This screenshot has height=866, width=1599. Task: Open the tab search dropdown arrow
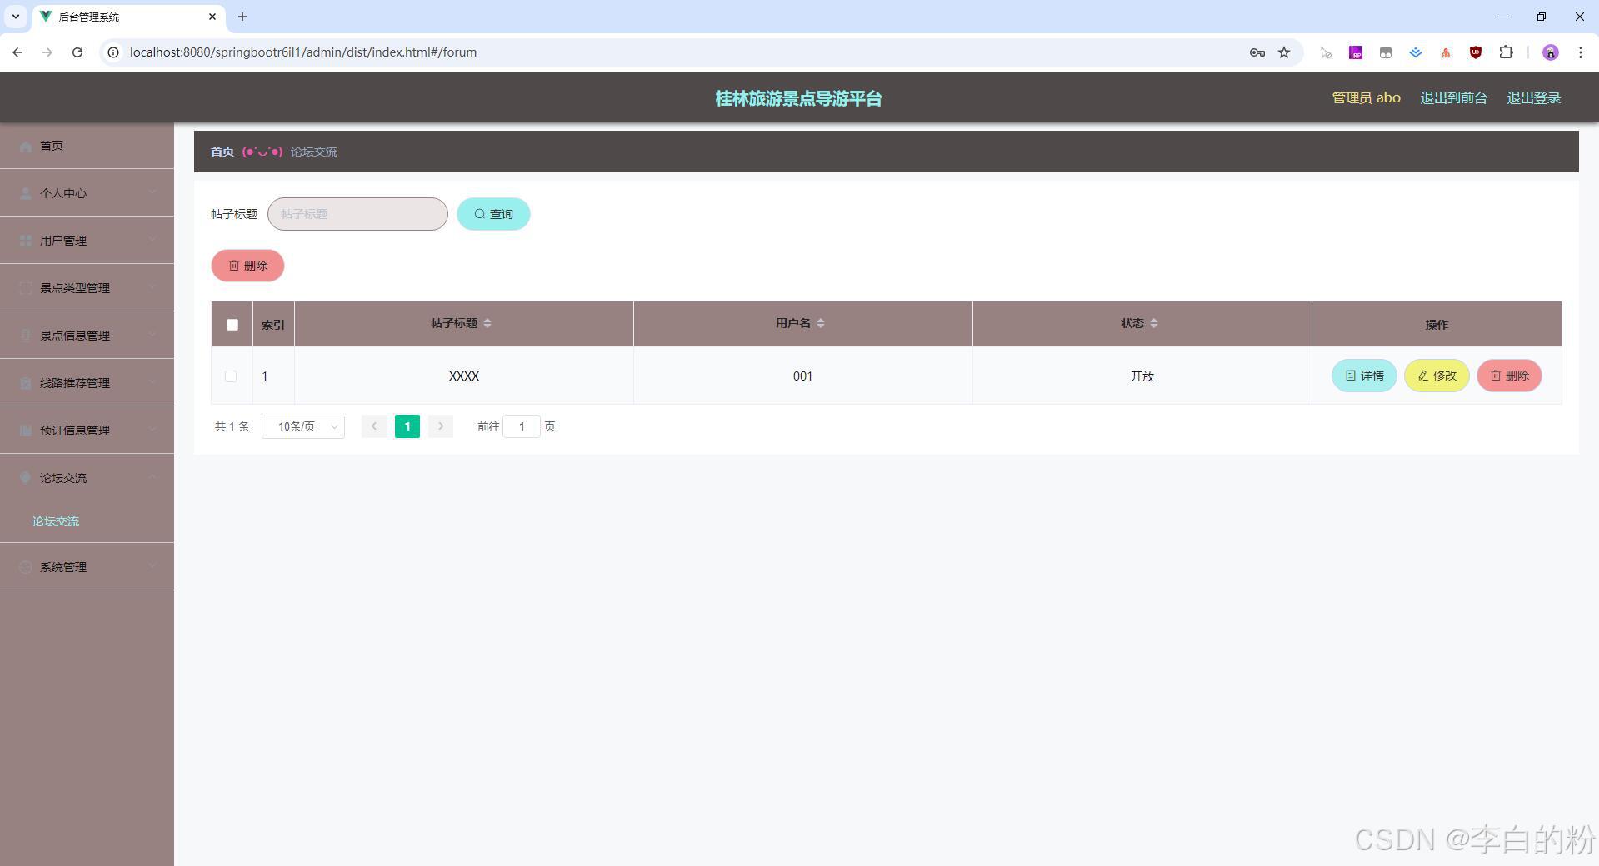(16, 17)
